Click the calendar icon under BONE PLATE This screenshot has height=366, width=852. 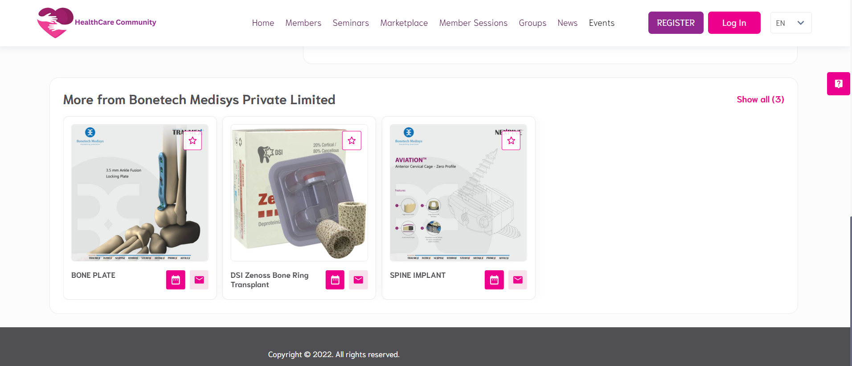click(x=176, y=280)
